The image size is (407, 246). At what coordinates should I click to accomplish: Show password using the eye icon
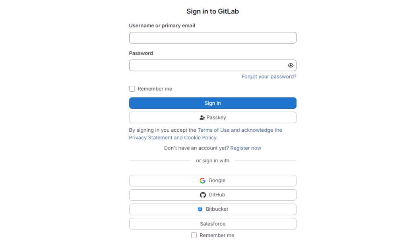coord(291,65)
